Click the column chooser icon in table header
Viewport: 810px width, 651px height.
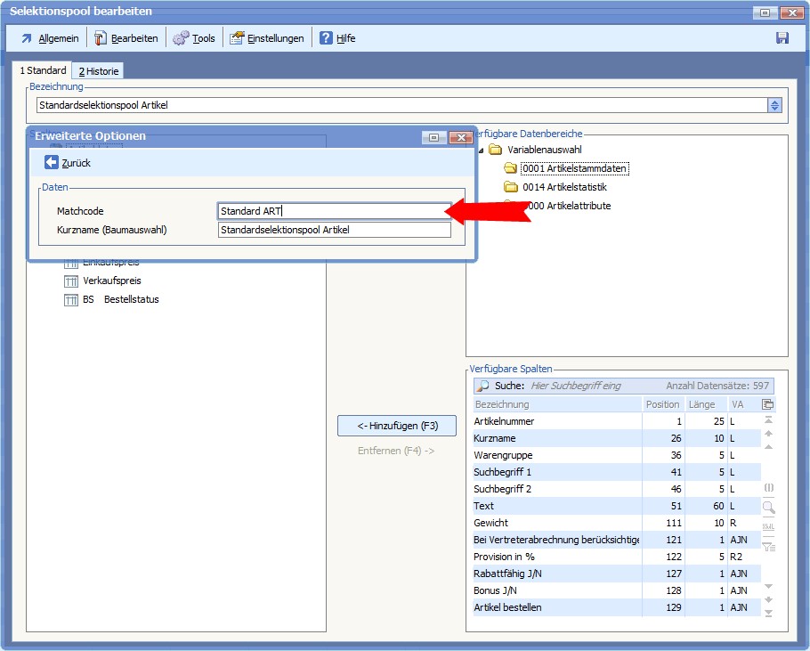click(x=767, y=404)
